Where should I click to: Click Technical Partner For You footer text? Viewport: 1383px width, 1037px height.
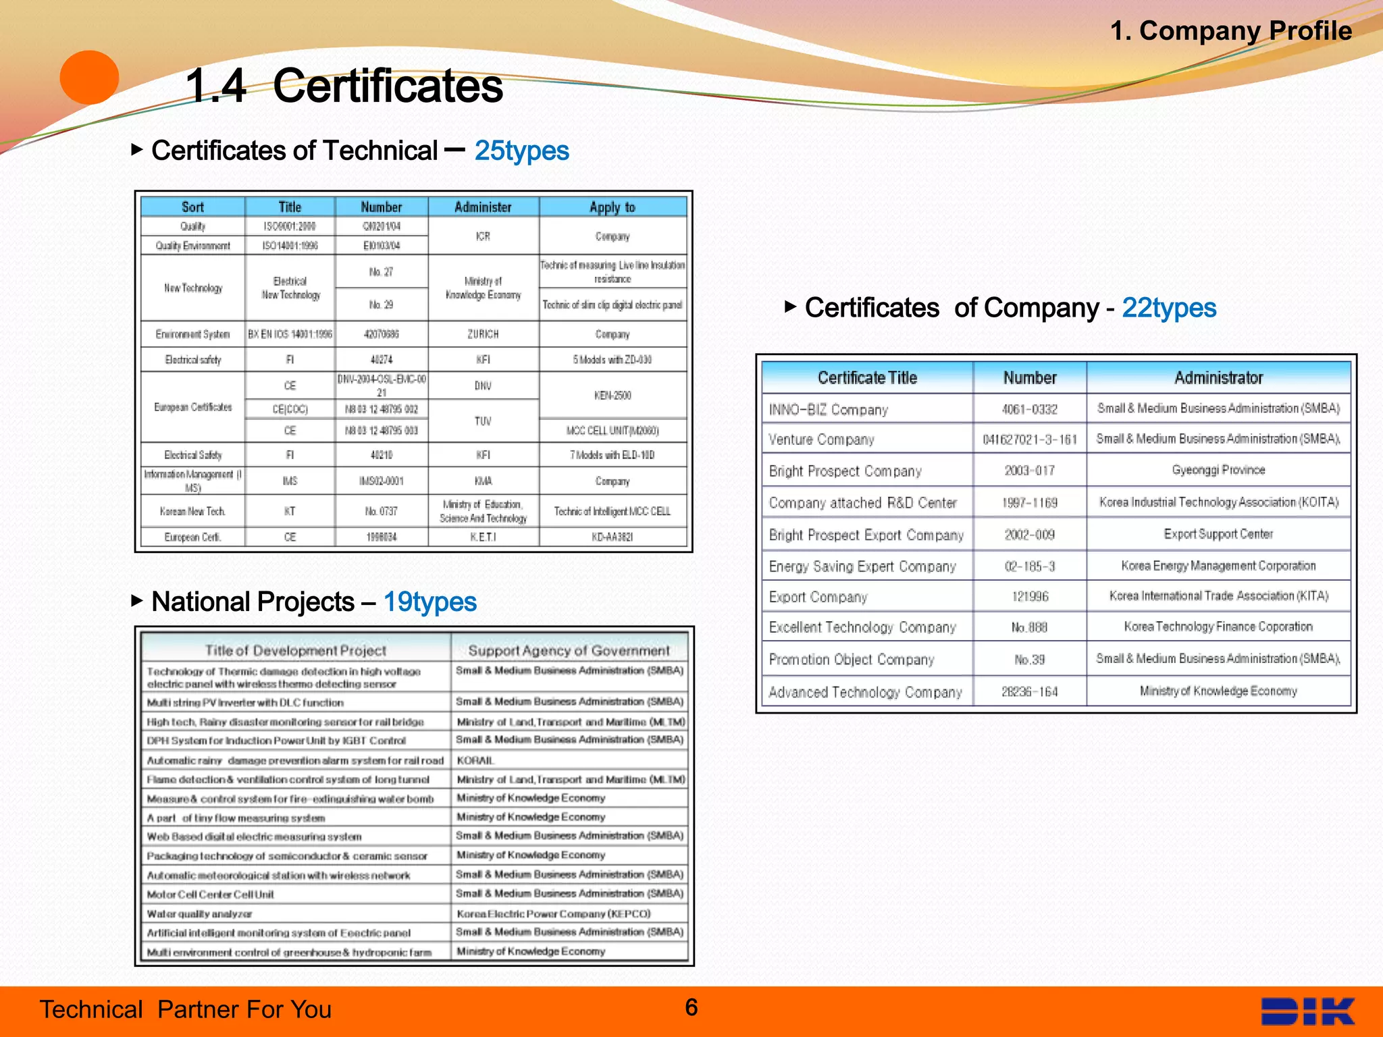pos(185,1009)
